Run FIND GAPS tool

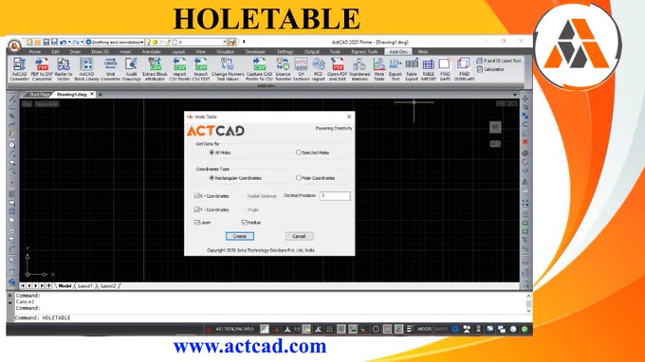(445, 69)
